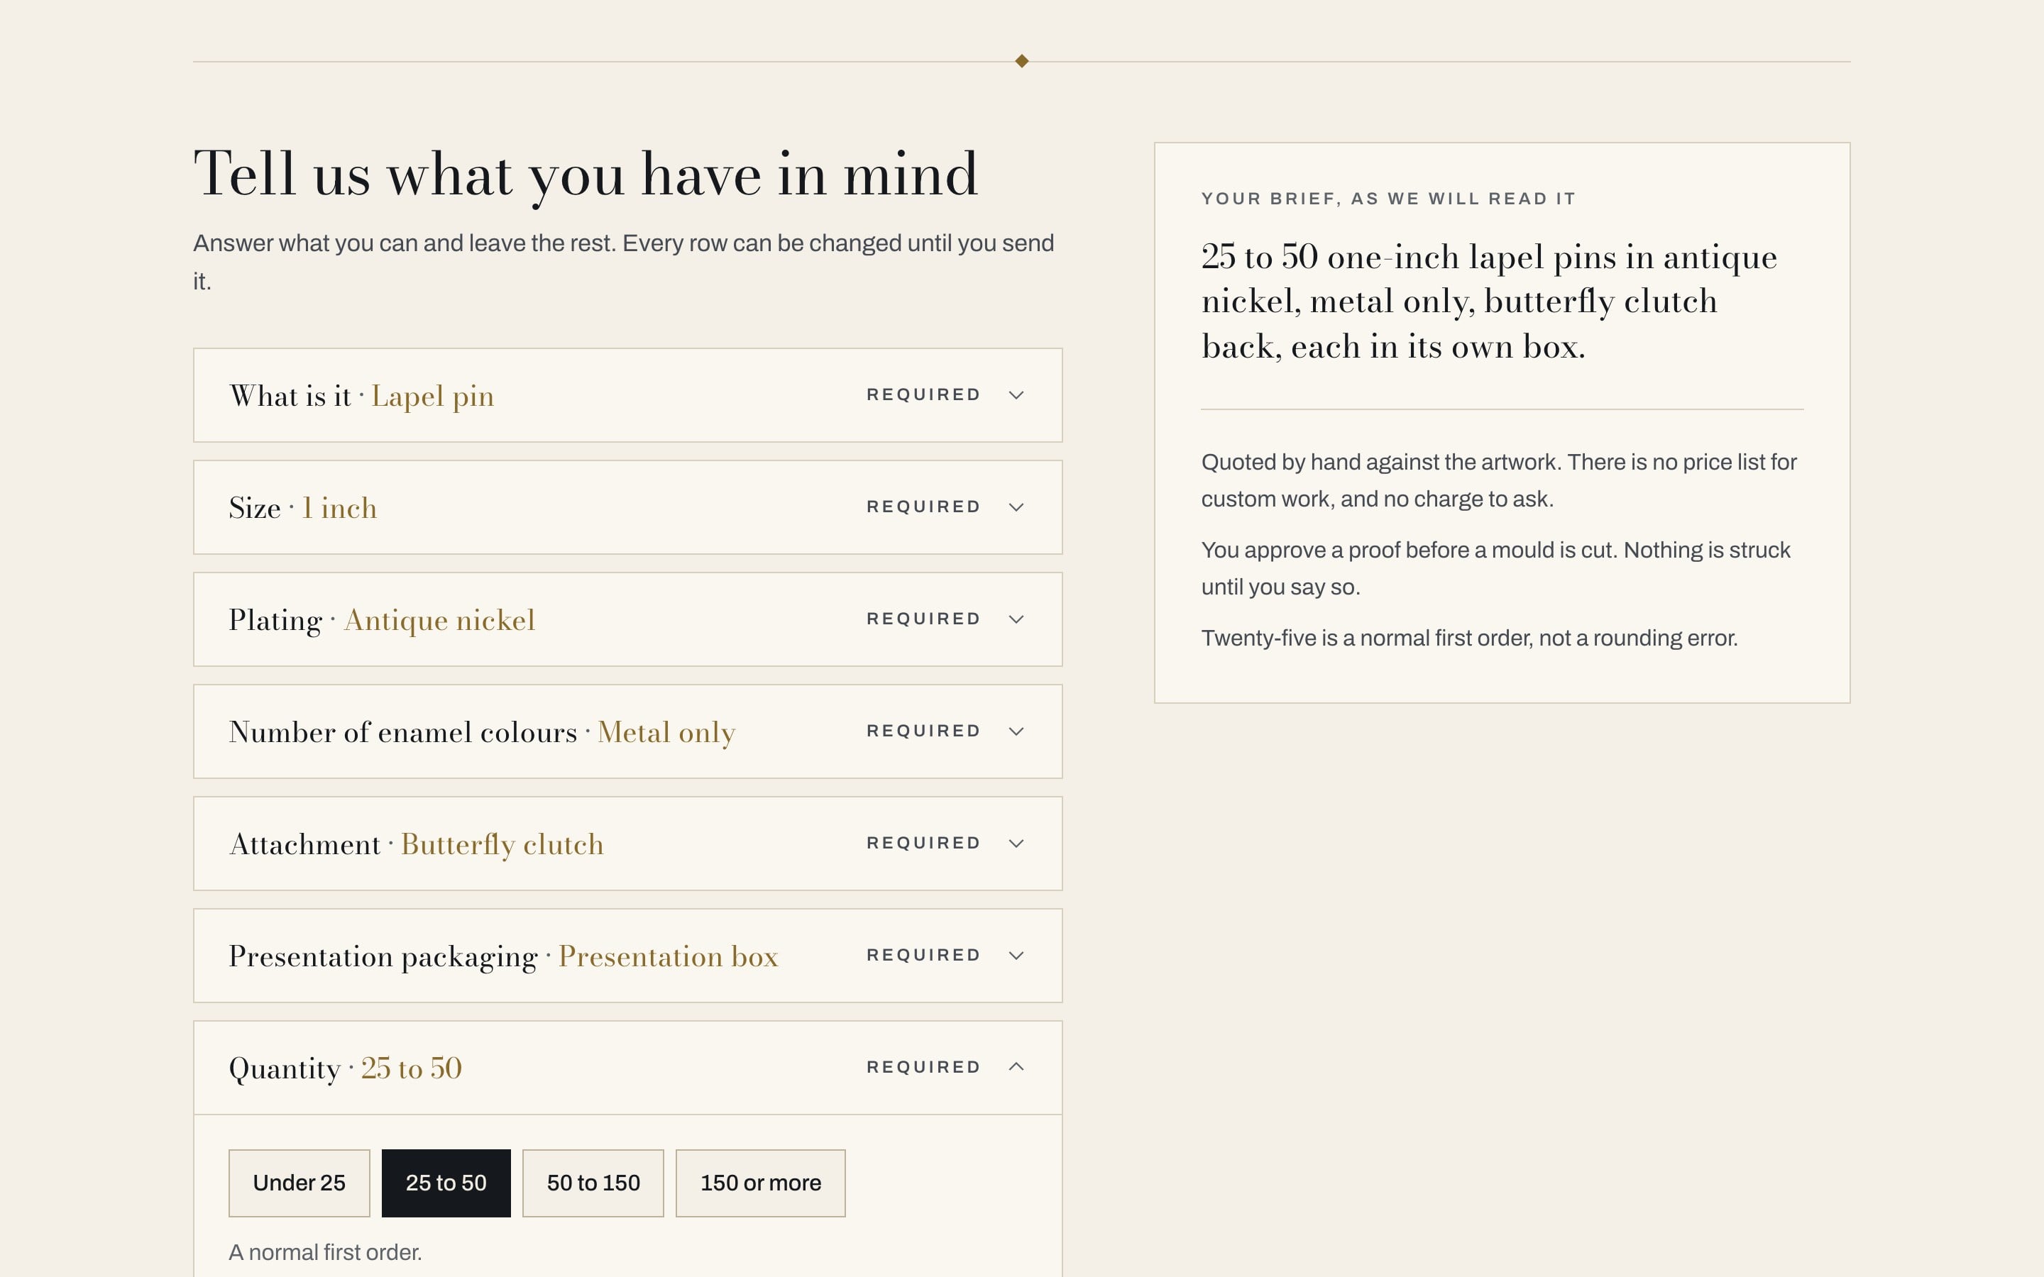The image size is (2044, 1277).
Task: Expand the Plating row chevron
Action: click(1016, 619)
